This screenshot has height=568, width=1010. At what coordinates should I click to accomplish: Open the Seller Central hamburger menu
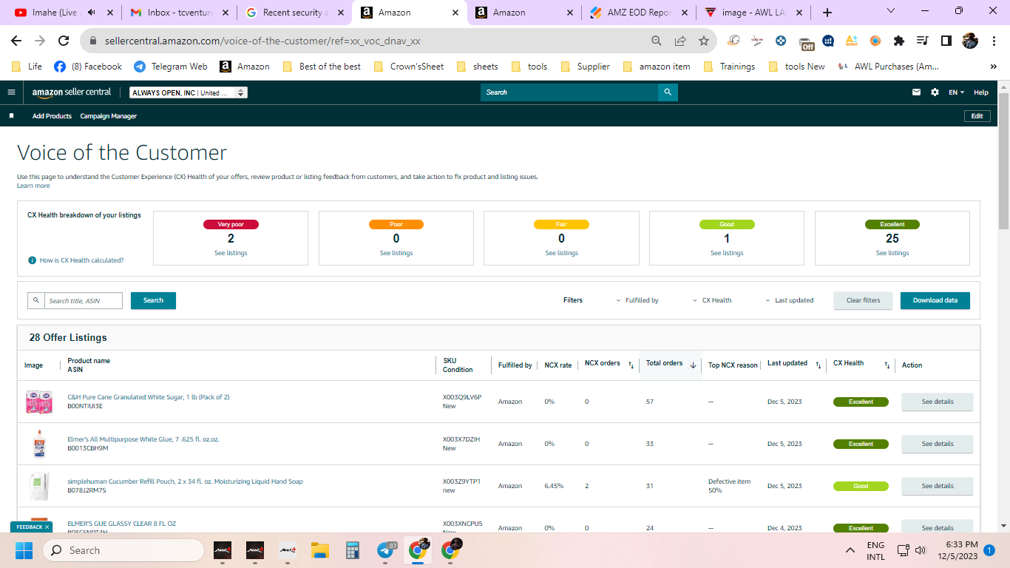pos(11,92)
